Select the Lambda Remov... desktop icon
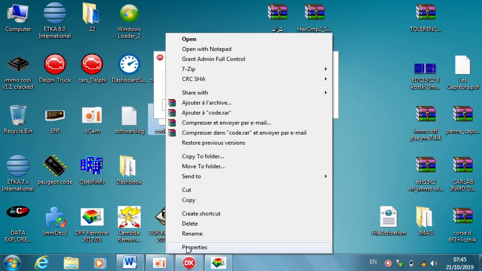The image size is (482, 271). click(x=129, y=224)
